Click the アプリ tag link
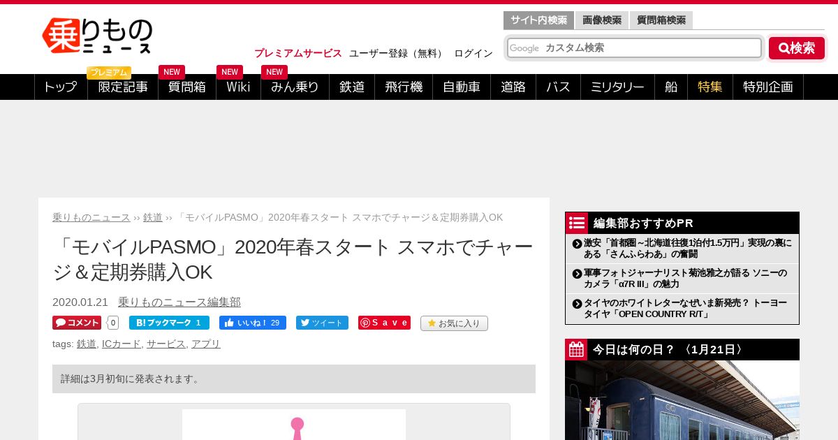The height and width of the screenshot is (440, 838). coord(206,344)
